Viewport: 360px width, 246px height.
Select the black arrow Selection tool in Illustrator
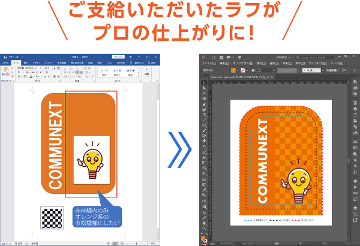(204, 82)
